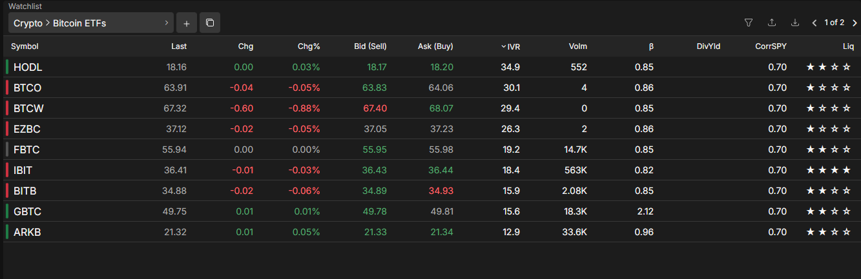
Task: Sort the table by Symbol column
Action: coord(25,46)
